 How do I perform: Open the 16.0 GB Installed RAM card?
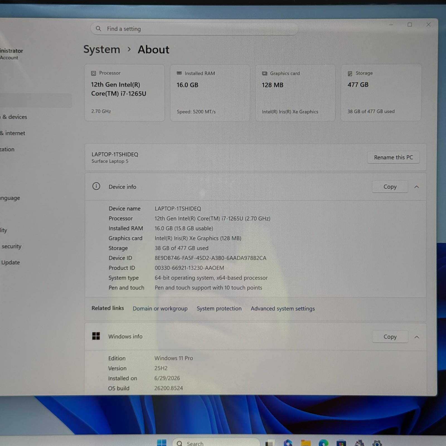pyautogui.click(x=210, y=93)
